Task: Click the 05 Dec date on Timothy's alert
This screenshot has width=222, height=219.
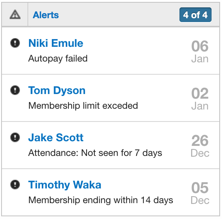Action: point(200,193)
